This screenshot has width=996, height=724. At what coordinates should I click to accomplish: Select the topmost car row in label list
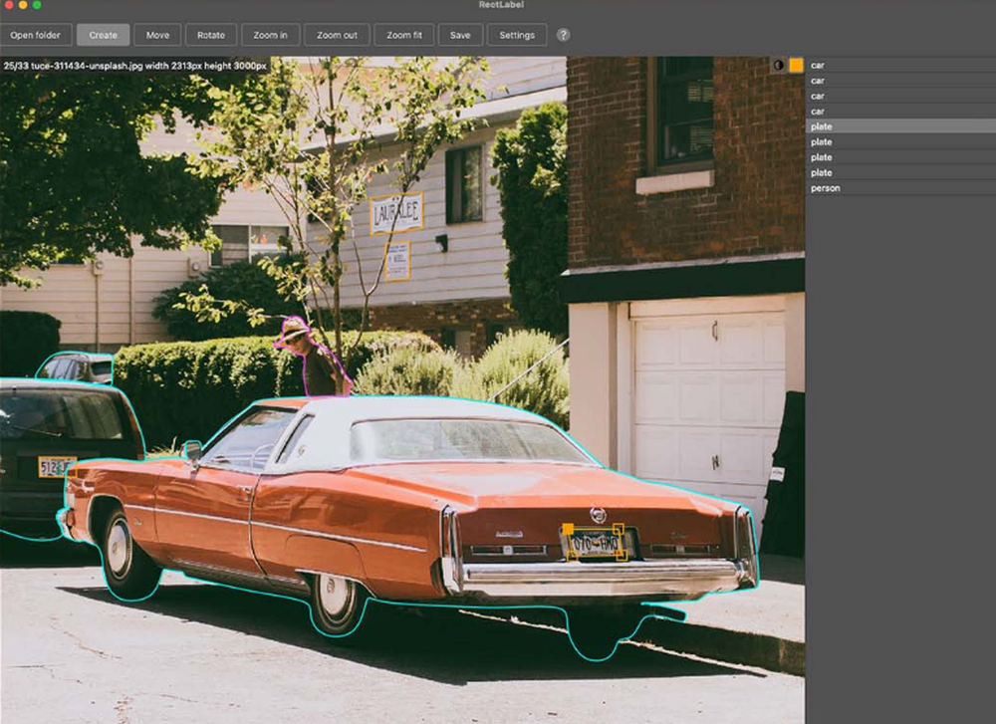[900, 65]
